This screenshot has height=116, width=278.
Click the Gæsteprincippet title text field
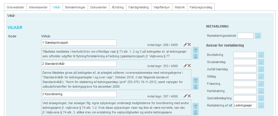79,43
